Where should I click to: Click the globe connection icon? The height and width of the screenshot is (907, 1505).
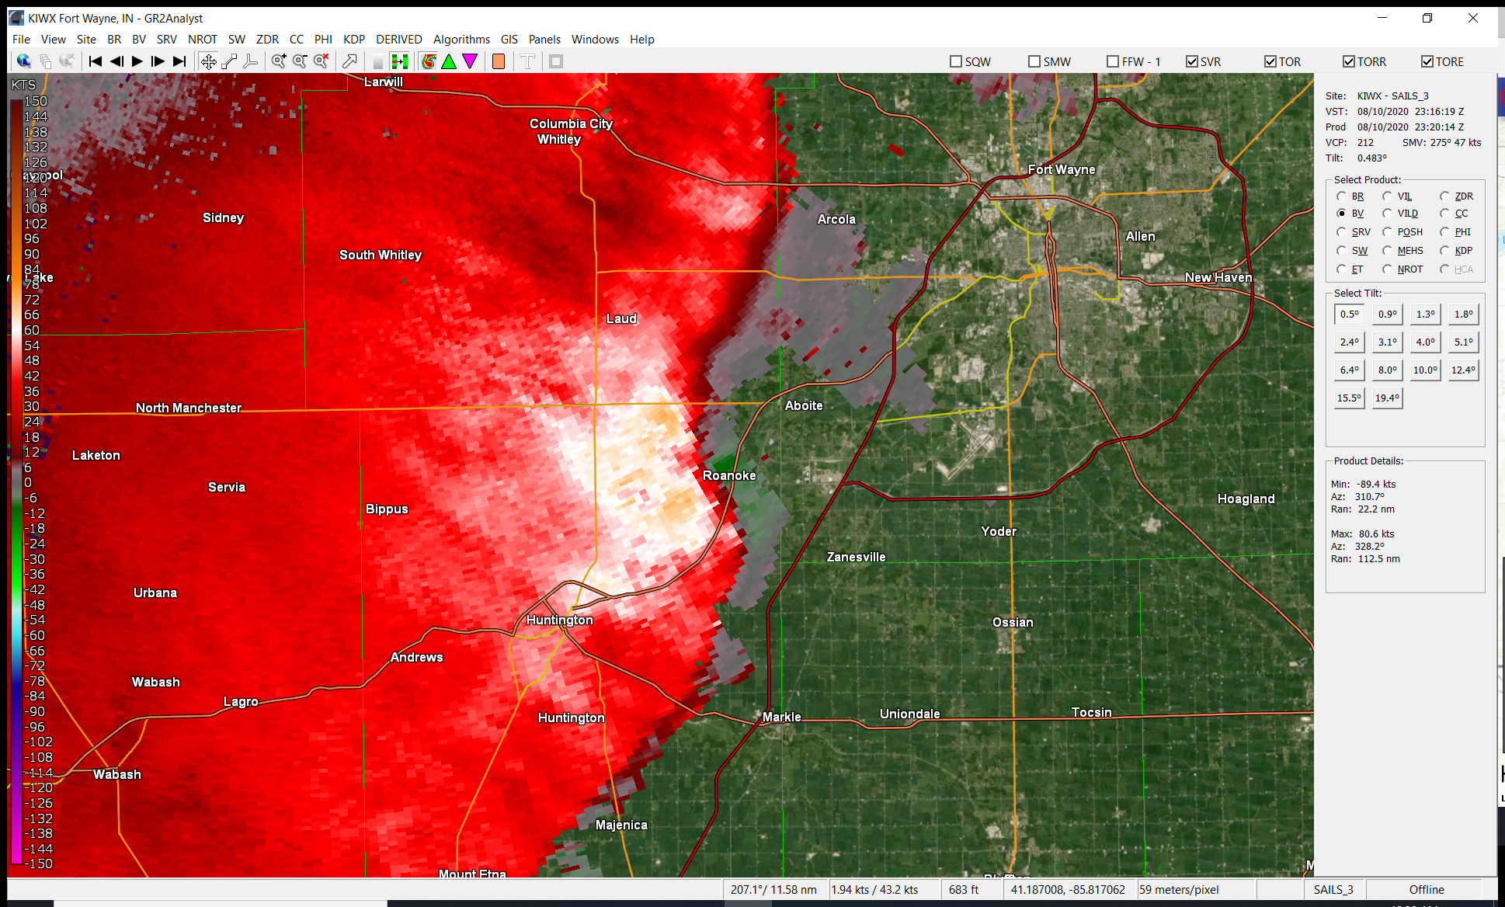point(24,61)
